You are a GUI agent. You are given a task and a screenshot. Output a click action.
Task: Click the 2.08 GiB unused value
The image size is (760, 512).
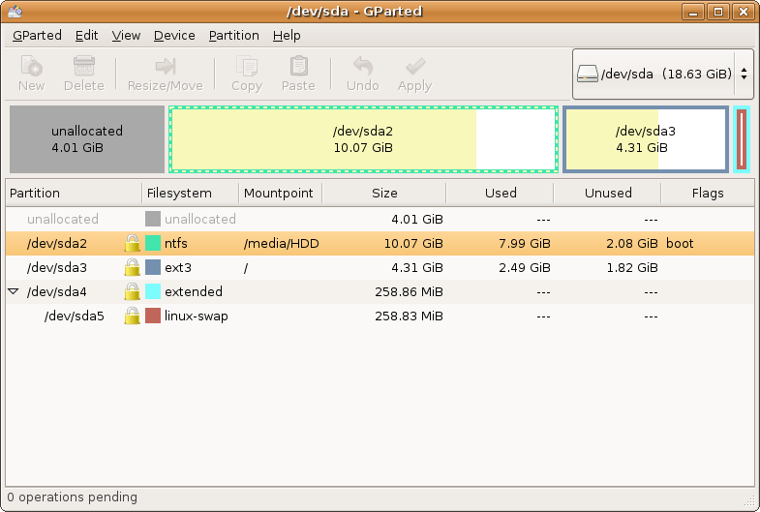[x=632, y=243]
